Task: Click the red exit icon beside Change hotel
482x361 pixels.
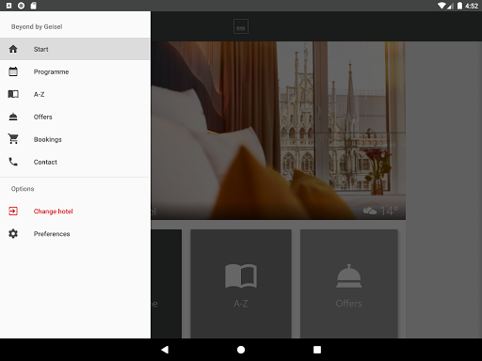Action: 13,211
